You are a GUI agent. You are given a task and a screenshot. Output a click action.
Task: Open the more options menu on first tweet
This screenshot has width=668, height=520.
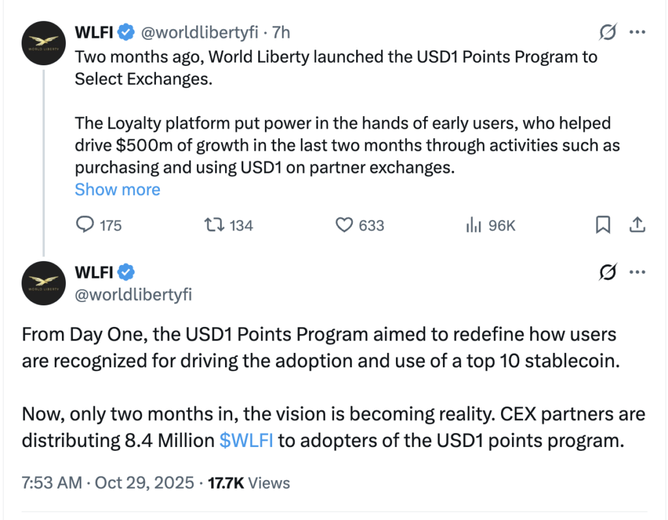637,32
